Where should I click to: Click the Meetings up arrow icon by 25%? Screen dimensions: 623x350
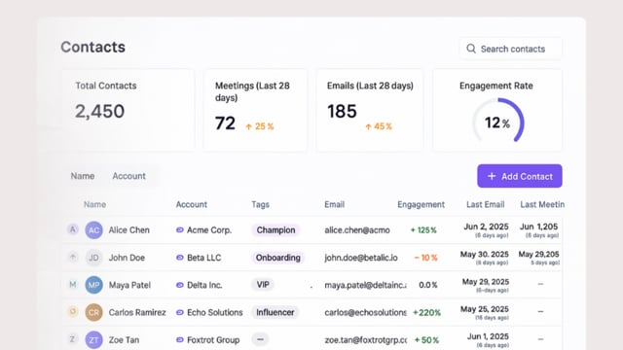coord(249,126)
